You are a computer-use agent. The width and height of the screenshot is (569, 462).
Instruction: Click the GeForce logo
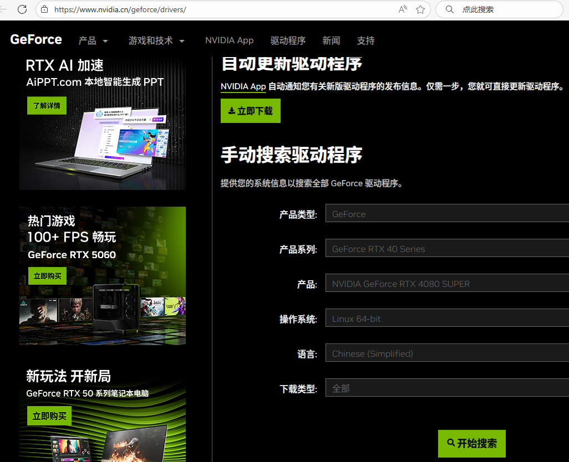[x=36, y=39]
